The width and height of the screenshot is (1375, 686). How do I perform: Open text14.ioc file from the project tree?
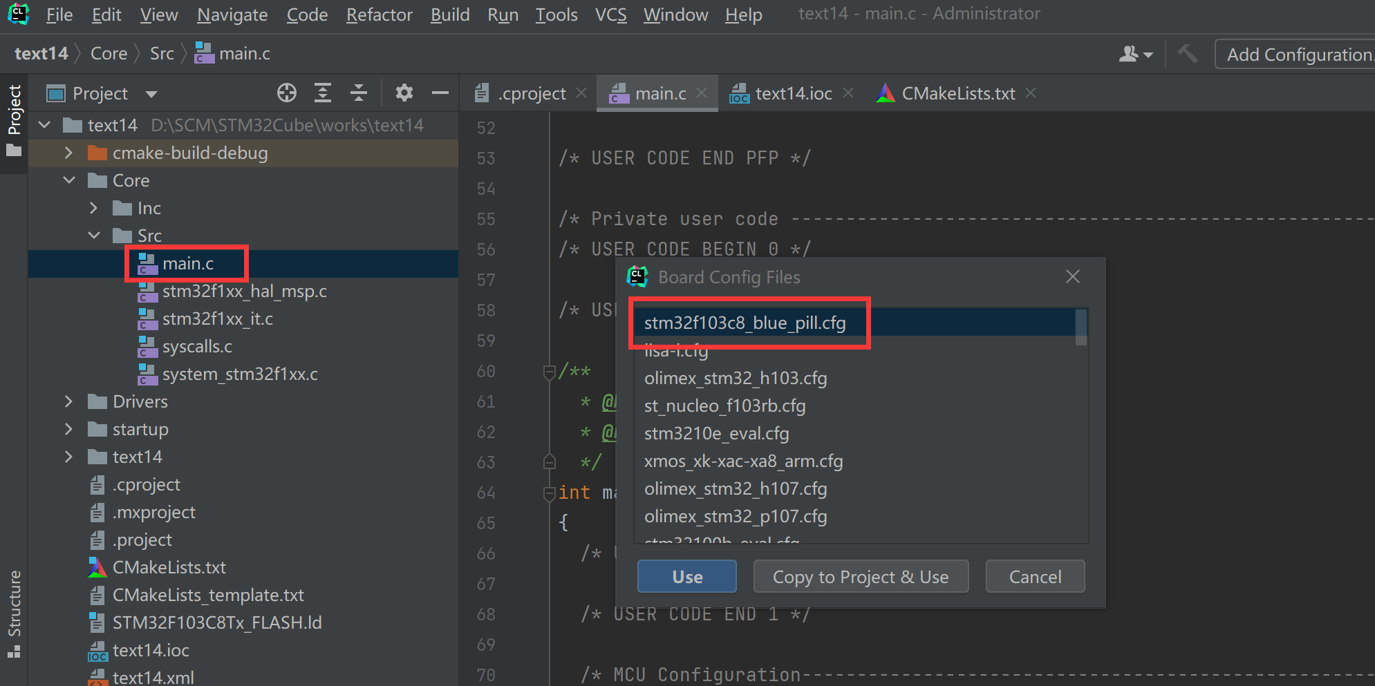pyautogui.click(x=151, y=649)
